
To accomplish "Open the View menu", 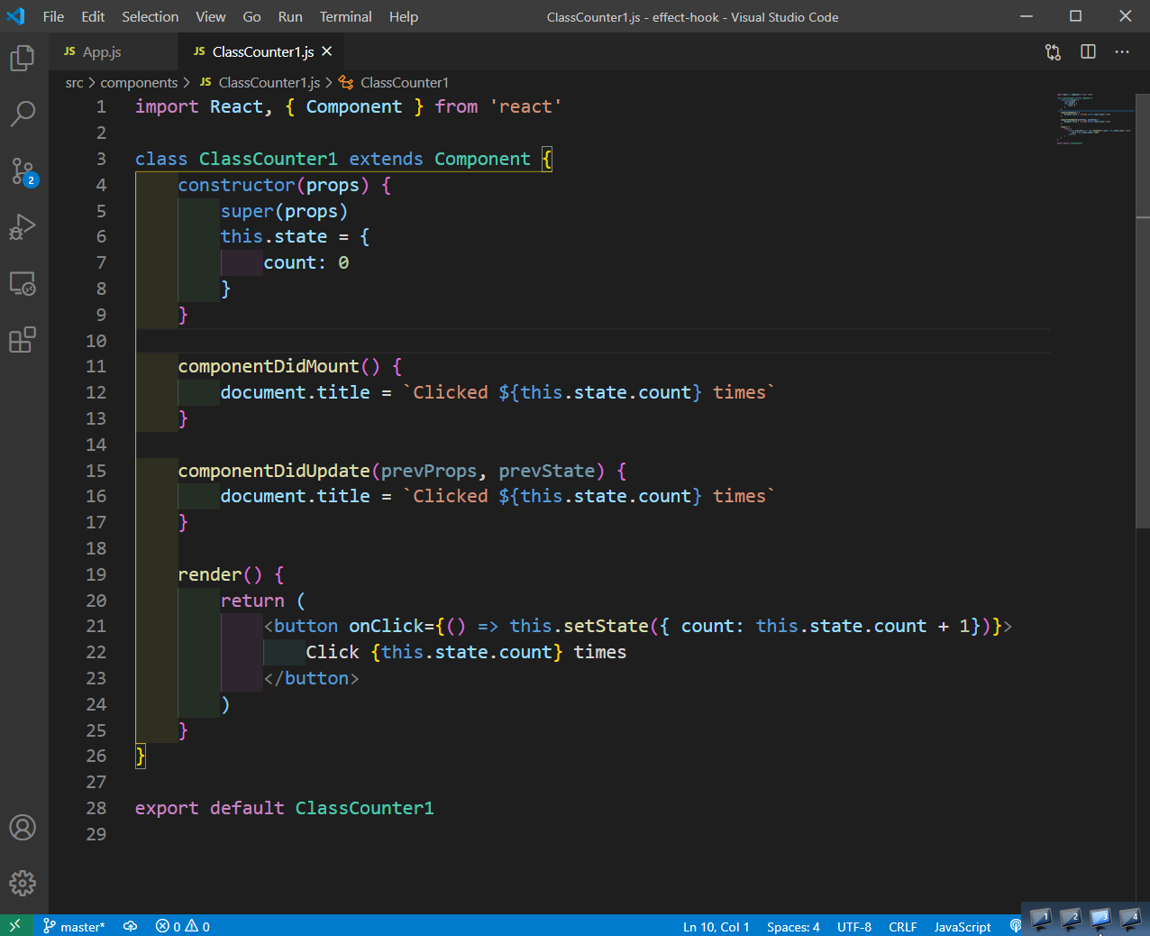I will (x=210, y=16).
